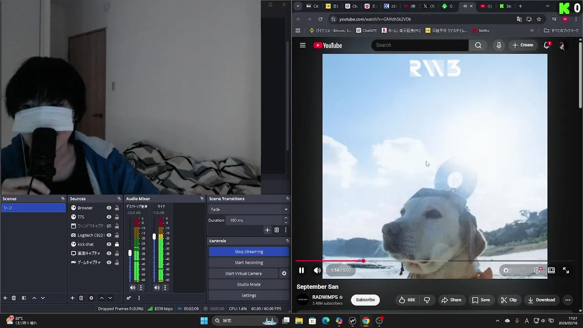583x328 pixels.
Task: Click YouTube search magnifier button
Action: [x=478, y=45]
